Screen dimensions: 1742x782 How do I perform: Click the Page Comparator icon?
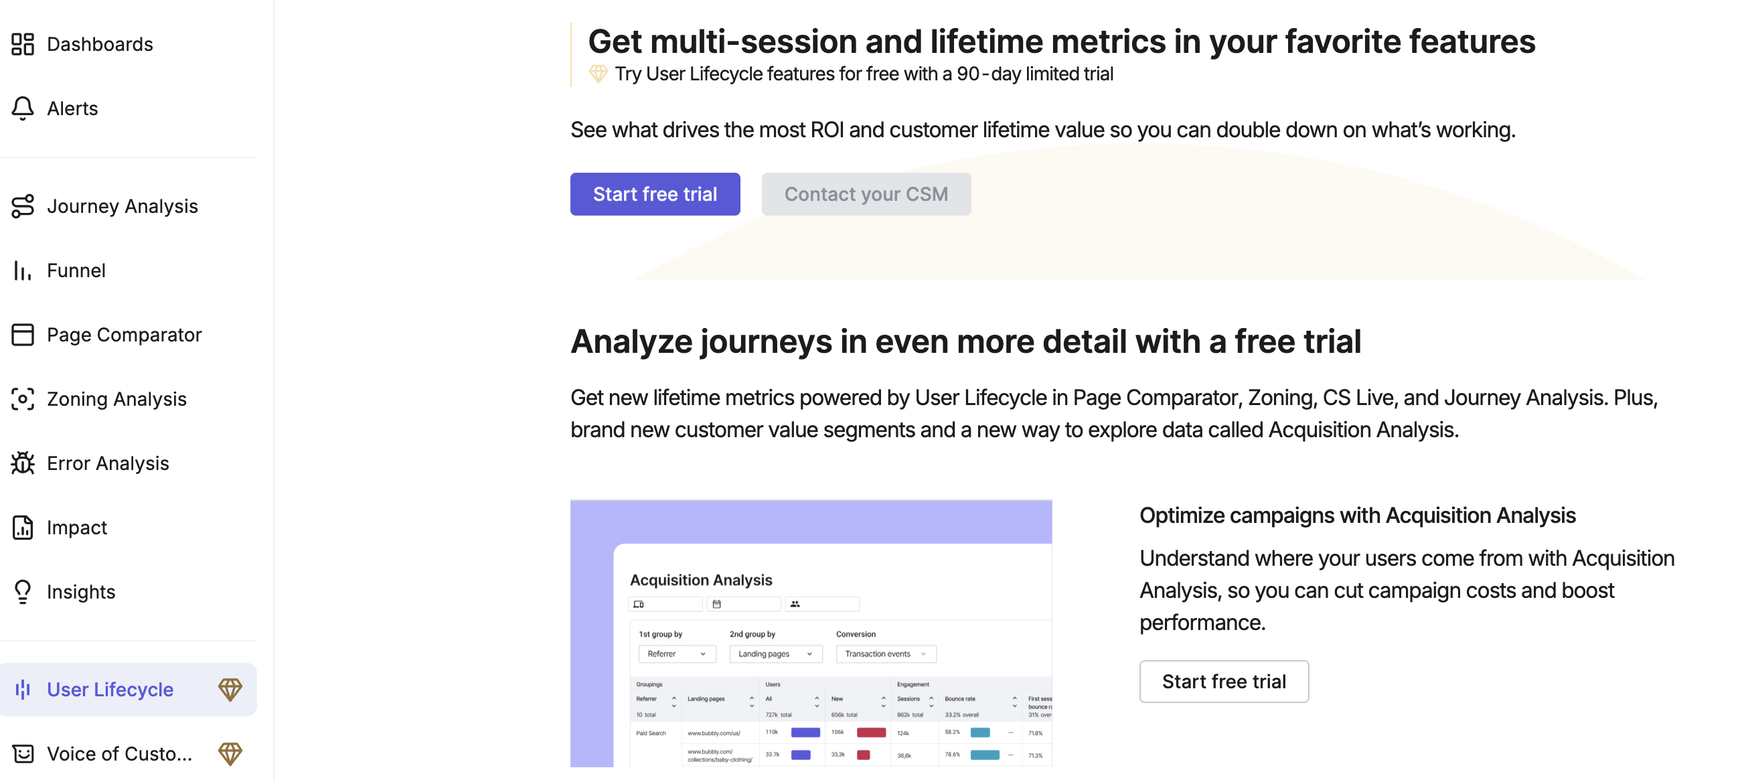[x=23, y=334]
